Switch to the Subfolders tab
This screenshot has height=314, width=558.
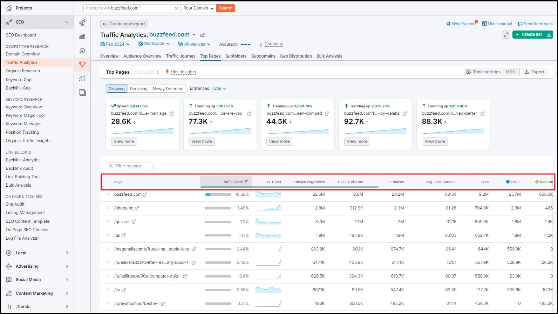point(236,56)
